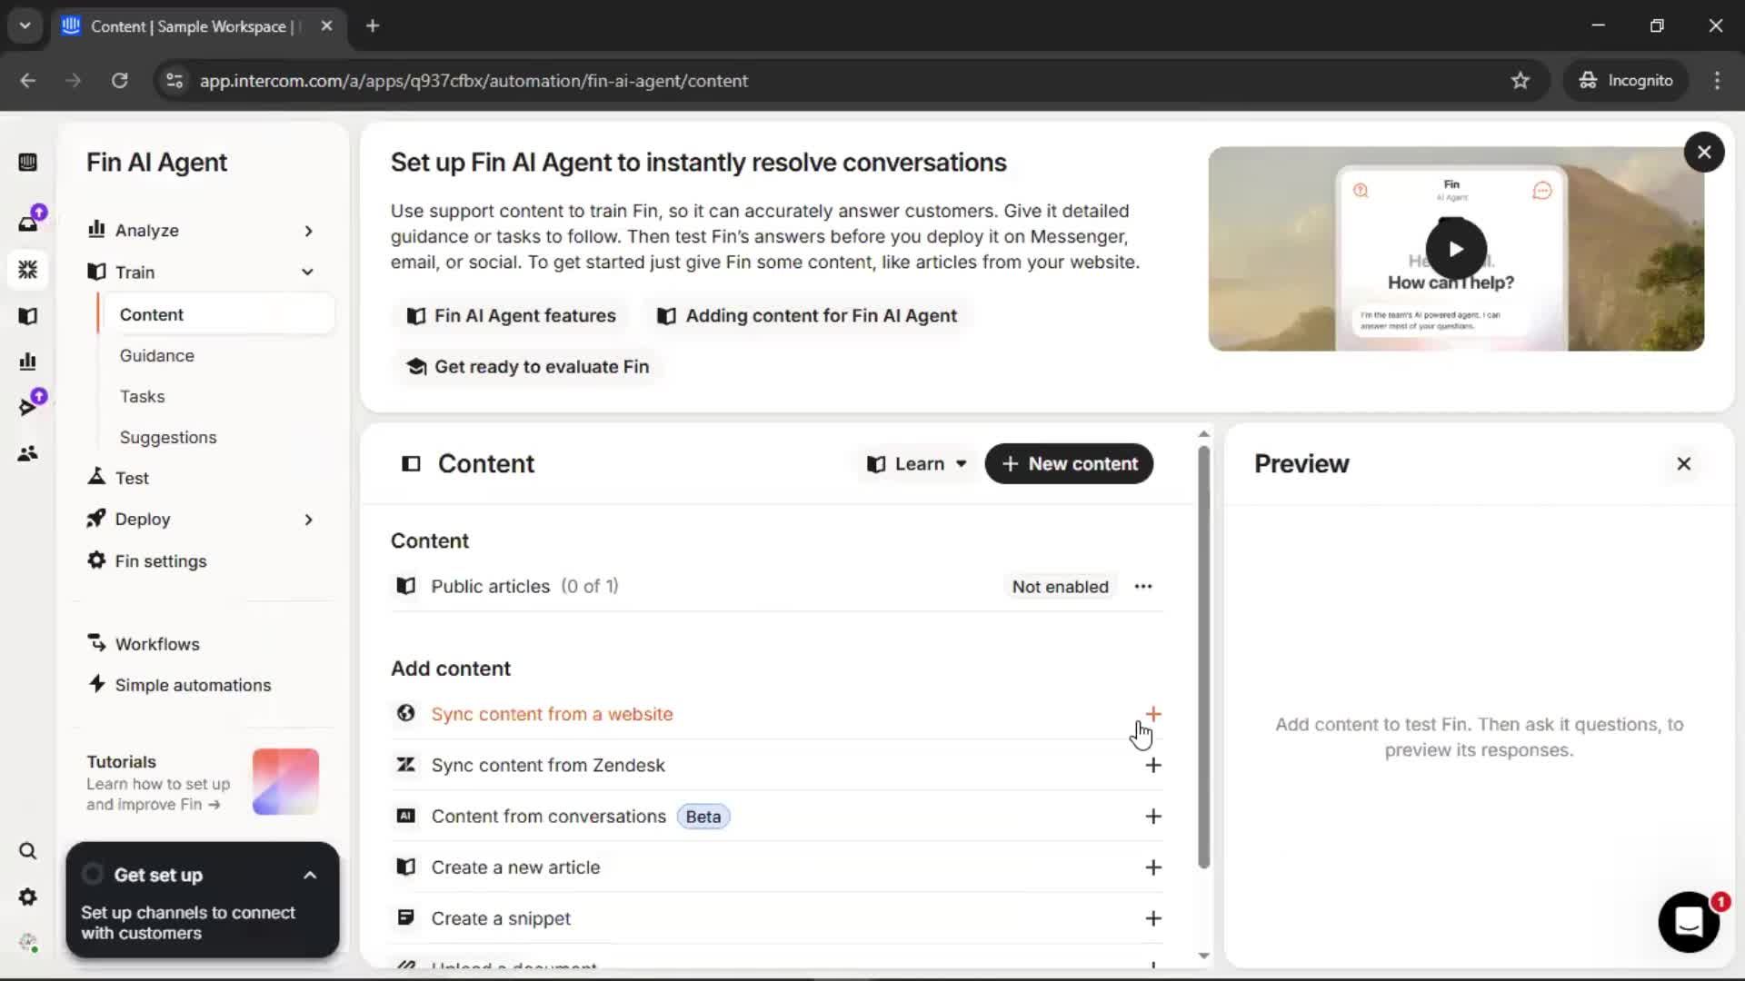Open the Fin AI Agent features link
Viewport: 1745px width, 981px height.
pyautogui.click(x=512, y=316)
